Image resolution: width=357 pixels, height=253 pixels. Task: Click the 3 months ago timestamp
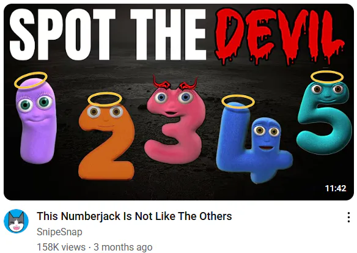(x=123, y=247)
